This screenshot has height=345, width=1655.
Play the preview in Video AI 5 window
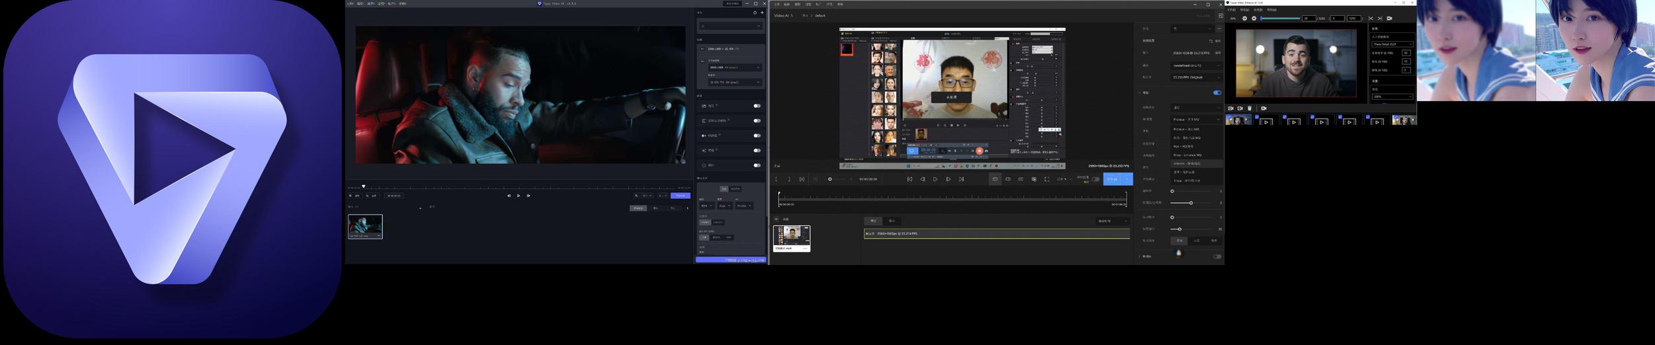click(x=935, y=179)
